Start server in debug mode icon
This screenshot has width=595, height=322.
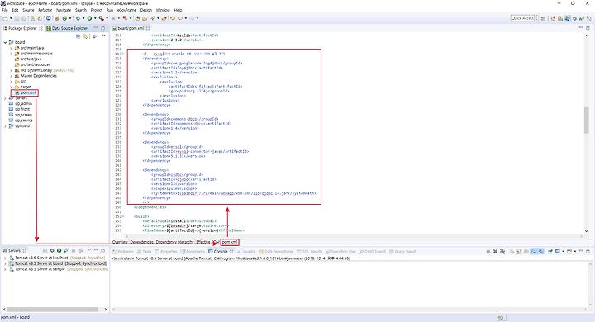click(x=52, y=251)
